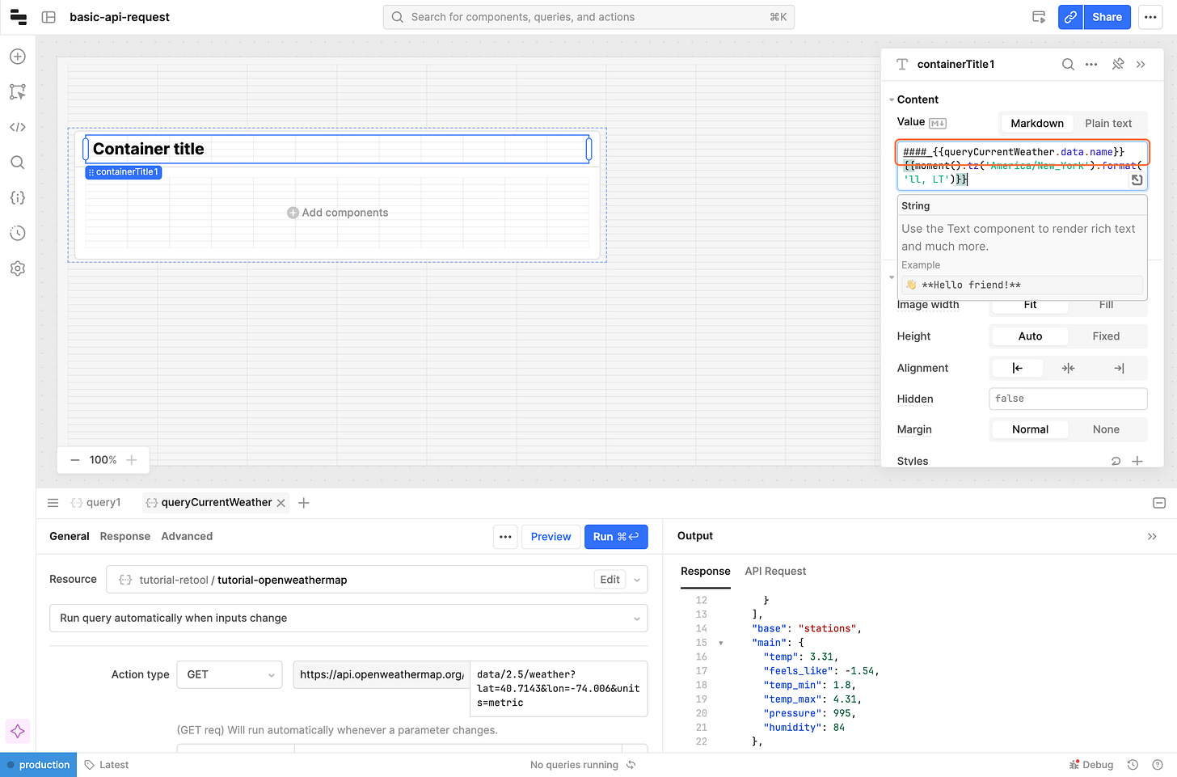Click the Latest version tag
Image resolution: width=1177 pixels, height=777 pixels.
[107, 765]
